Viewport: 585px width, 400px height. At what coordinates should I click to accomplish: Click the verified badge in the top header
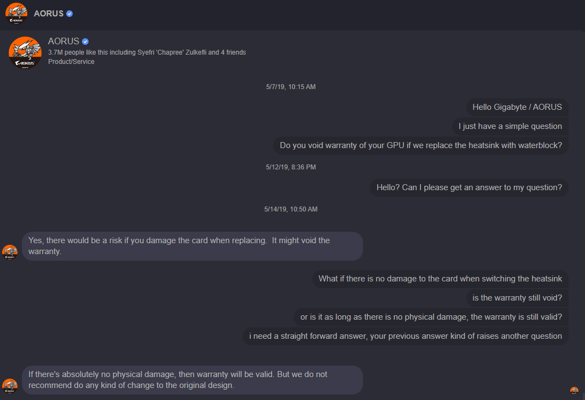[69, 14]
